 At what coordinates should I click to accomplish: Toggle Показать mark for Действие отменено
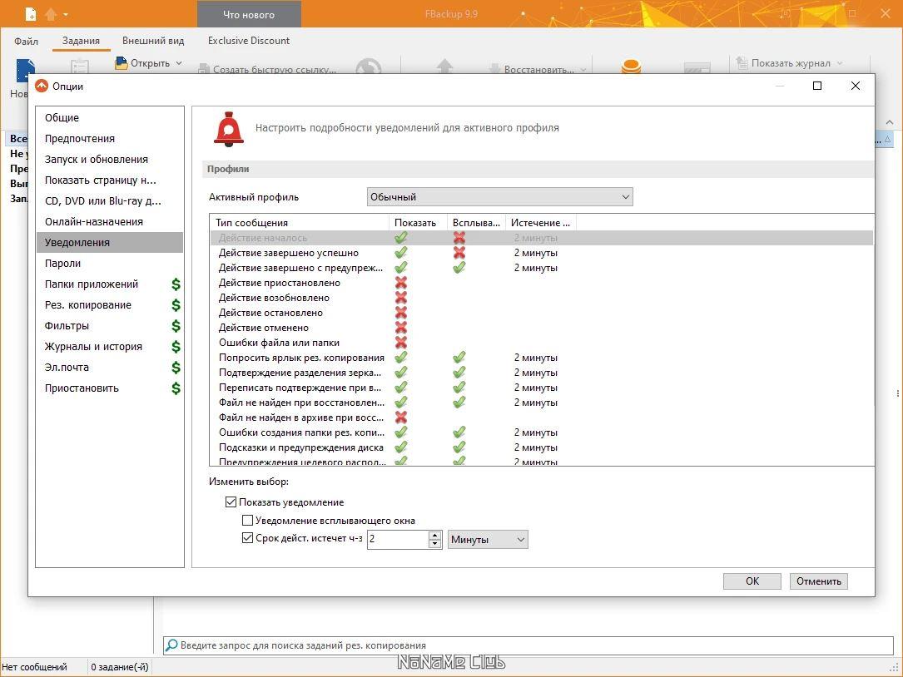pos(401,328)
